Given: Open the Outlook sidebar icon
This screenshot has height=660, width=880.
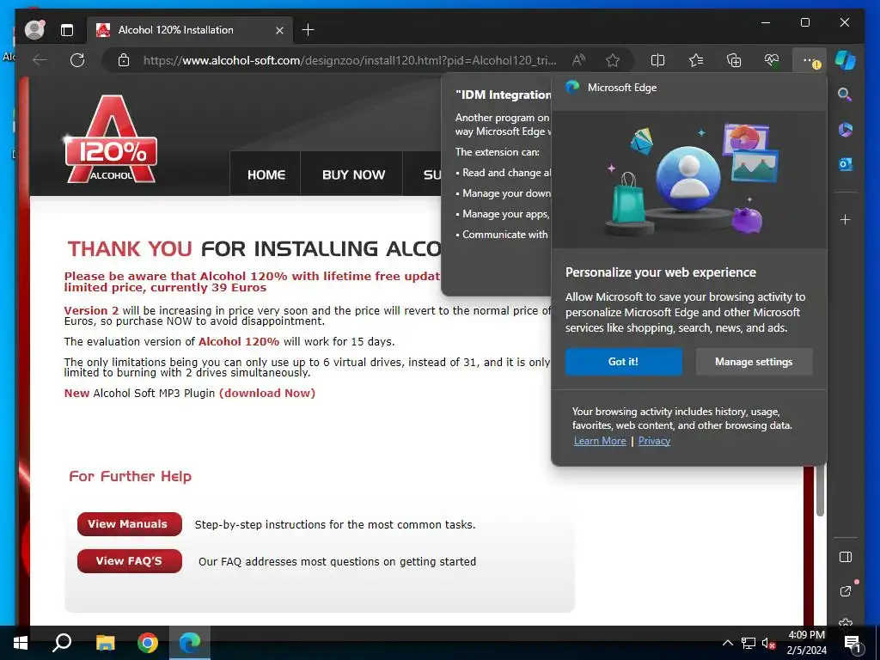Looking at the screenshot, I should pos(846,164).
